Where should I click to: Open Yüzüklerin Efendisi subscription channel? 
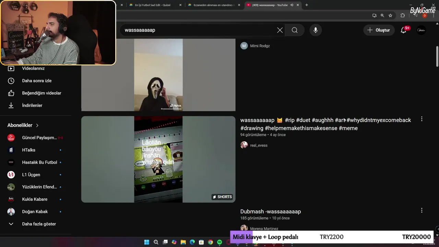[x=39, y=187]
